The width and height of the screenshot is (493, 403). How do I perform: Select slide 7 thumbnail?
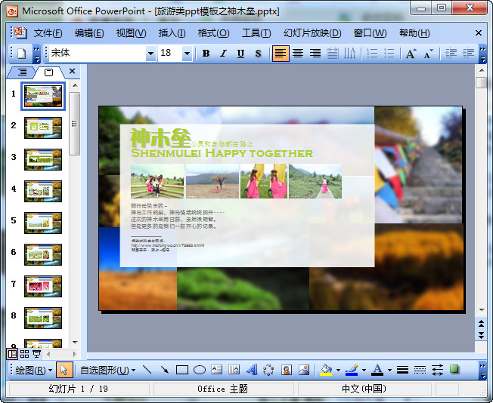tap(43, 286)
